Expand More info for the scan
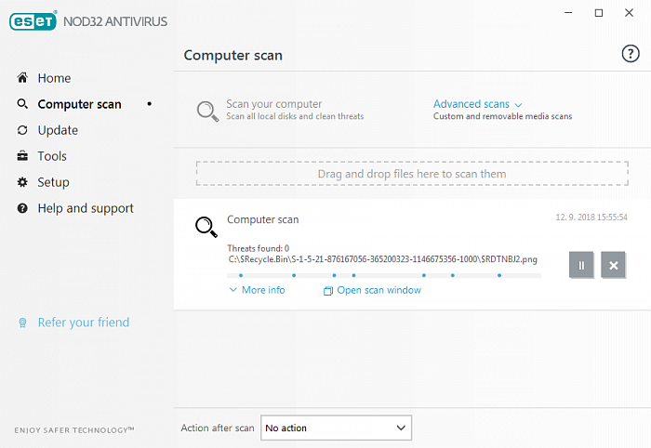The image size is (651, 448). point(258,290)
